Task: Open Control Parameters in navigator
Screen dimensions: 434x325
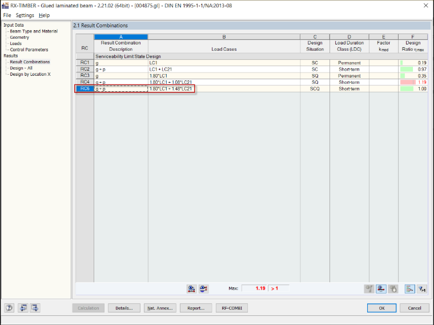Action: 29,50
